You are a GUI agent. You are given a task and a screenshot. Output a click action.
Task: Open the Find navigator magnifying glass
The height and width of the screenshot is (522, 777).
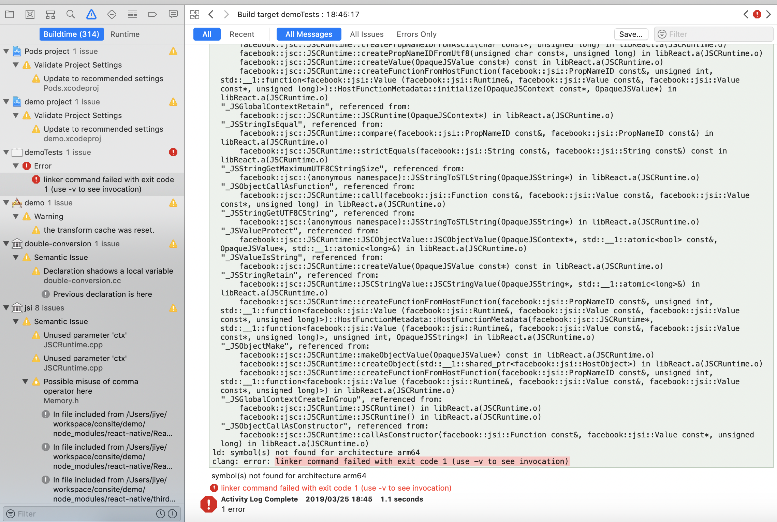pos(71,14)
